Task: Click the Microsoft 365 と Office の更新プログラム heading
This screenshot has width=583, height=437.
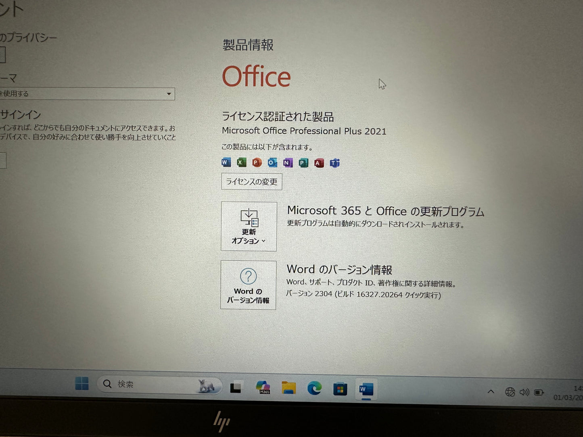Action: pyautogui.click(x=386, y=211)
